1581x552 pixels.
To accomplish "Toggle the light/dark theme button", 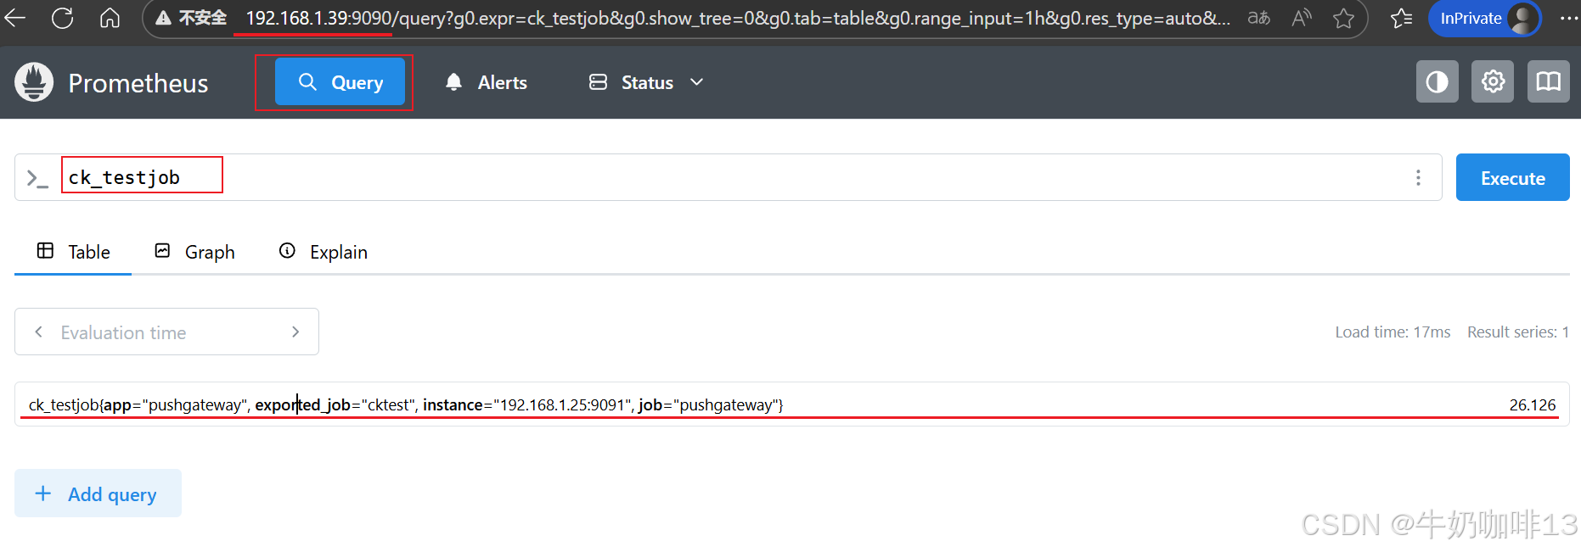I will 1437,81.
